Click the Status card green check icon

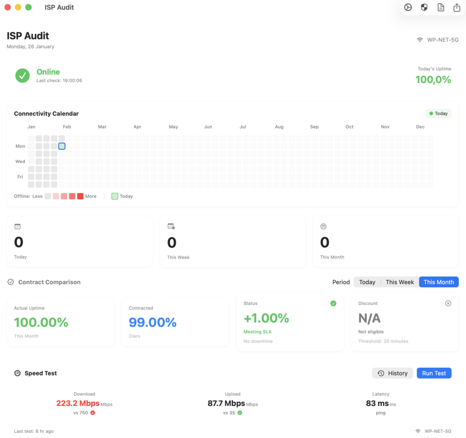click(333, 304)
